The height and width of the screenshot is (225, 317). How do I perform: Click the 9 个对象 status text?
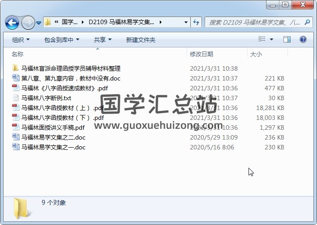(54, 203)
